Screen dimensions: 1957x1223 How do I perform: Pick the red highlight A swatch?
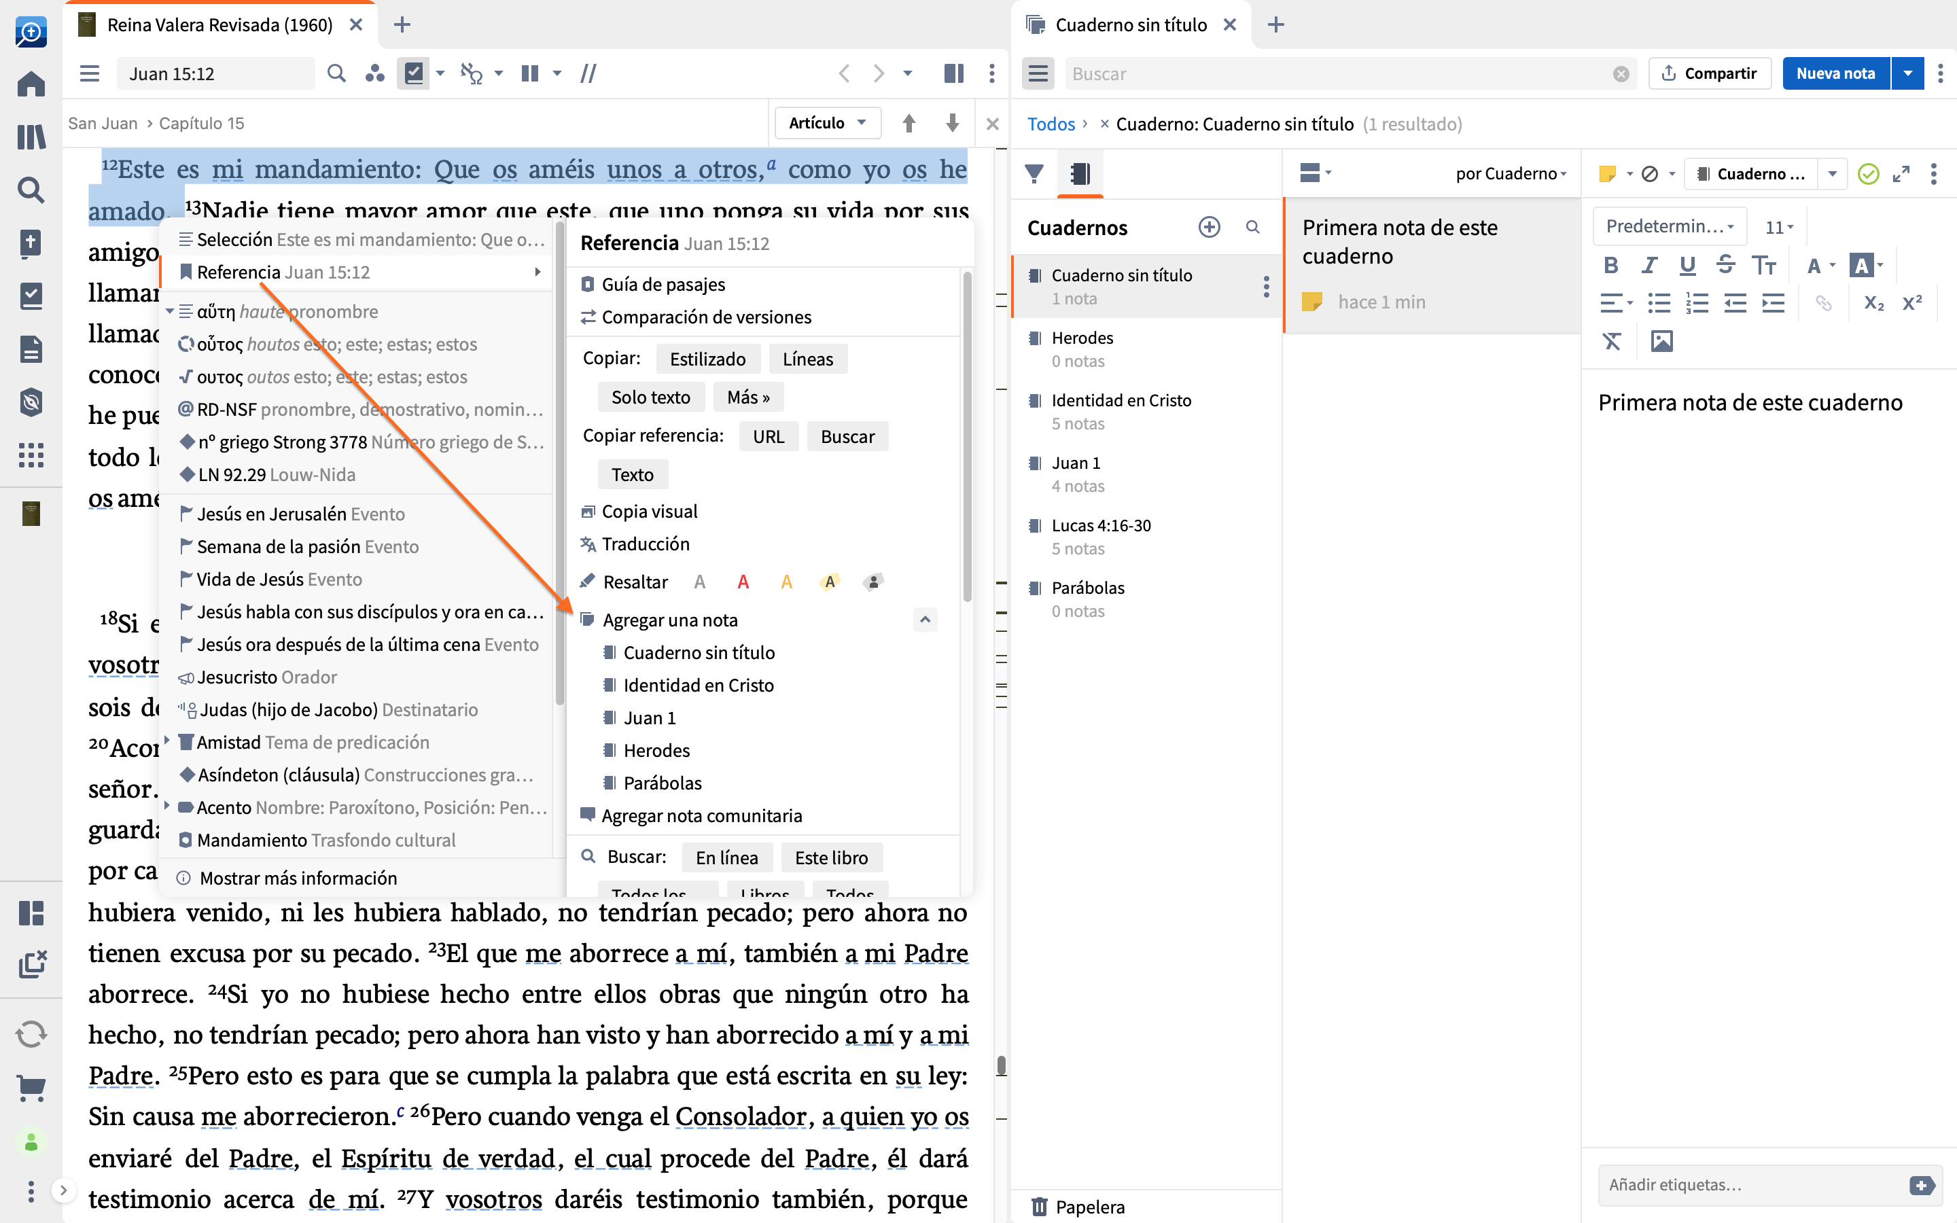click(742, 582)
